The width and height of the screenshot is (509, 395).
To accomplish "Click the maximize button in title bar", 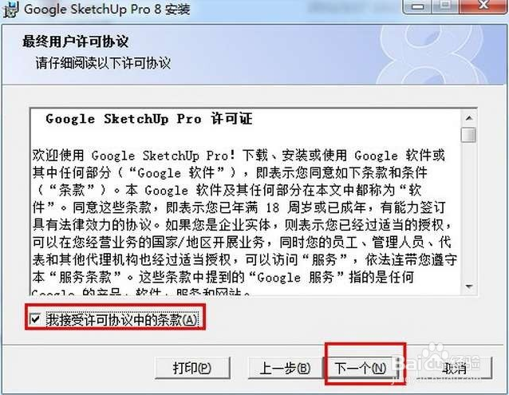I will [446, 6].
